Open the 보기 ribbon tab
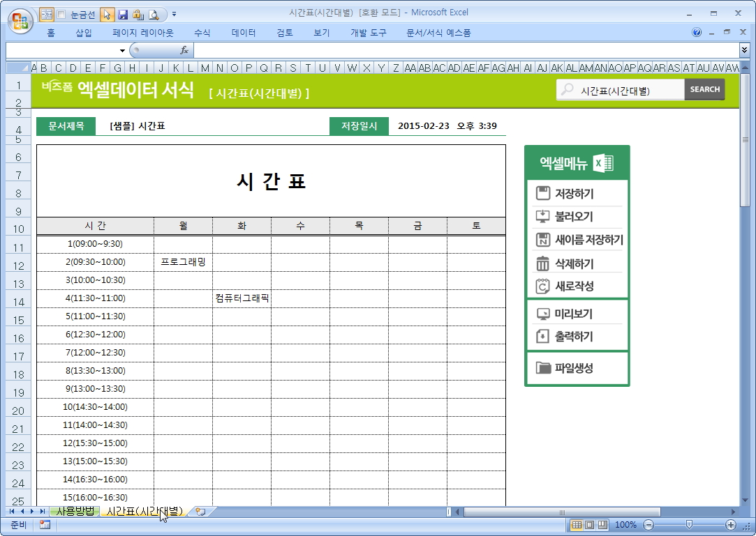The image size is (756, 536). (x=322, y=33)
